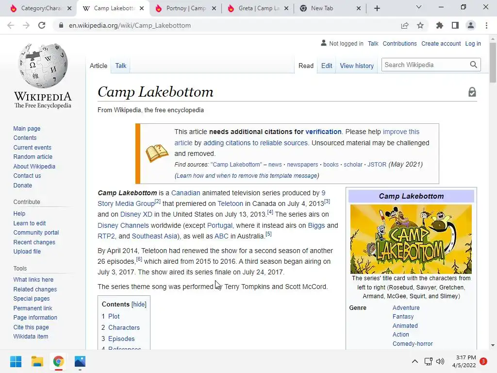Toggle the browser side panel
The width and height of the screenshot is (497, 373).
455,25
